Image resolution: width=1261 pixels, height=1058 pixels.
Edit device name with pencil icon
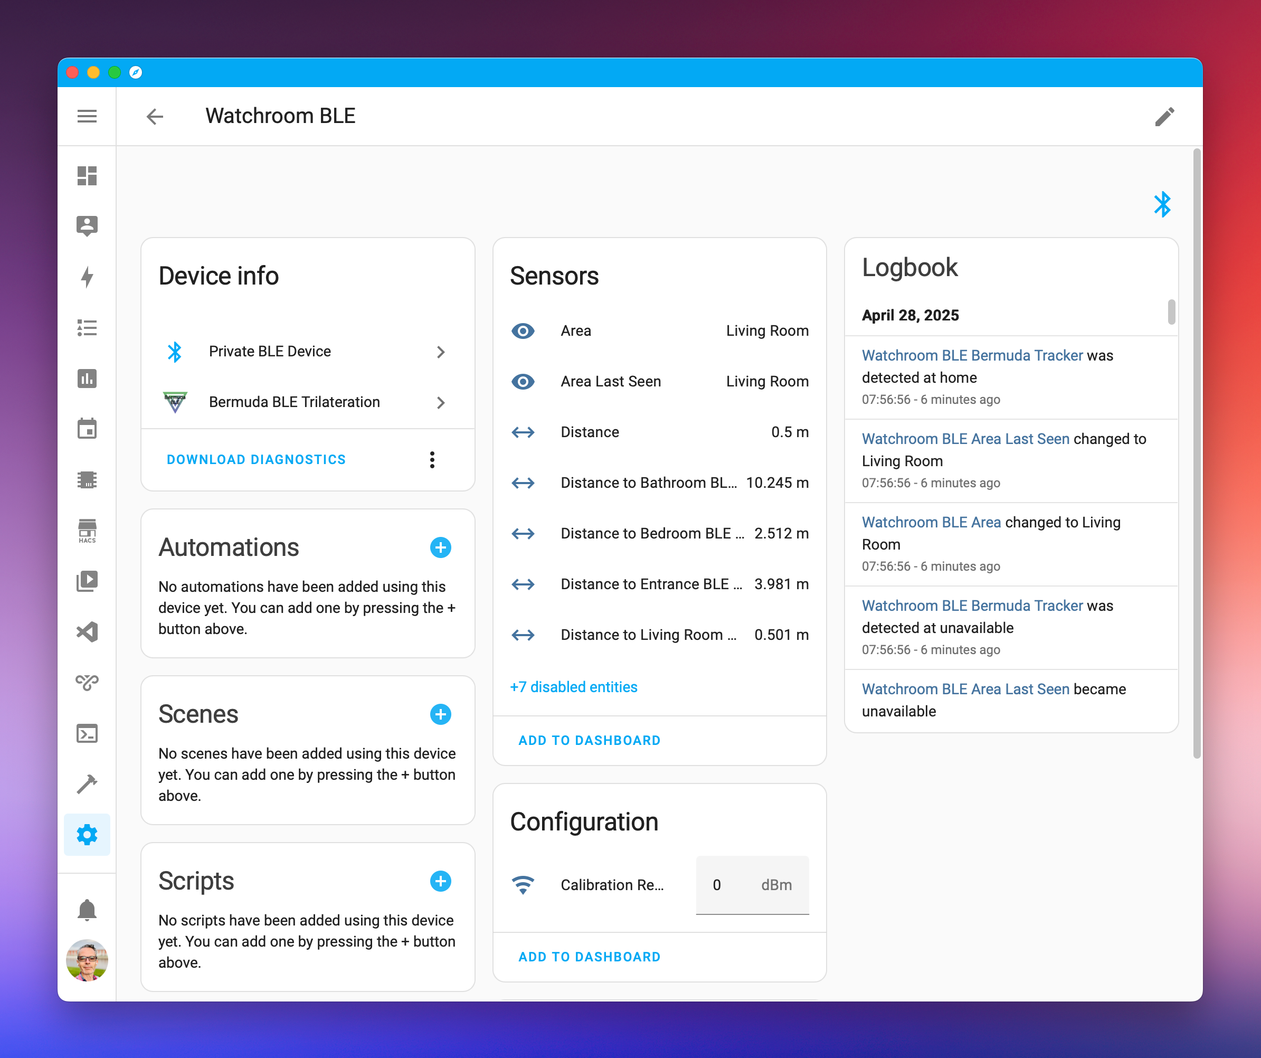[x=1164, y=117]
